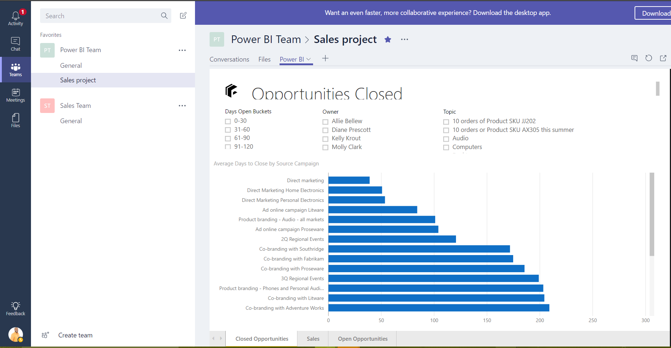671x348 pixels.
Task: Click the search magnifier icon
Action: 164,16
